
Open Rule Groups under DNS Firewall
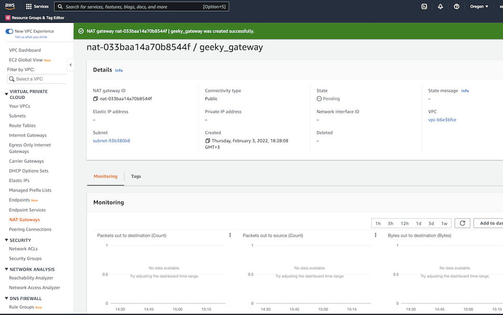click(x=21, y=307)
